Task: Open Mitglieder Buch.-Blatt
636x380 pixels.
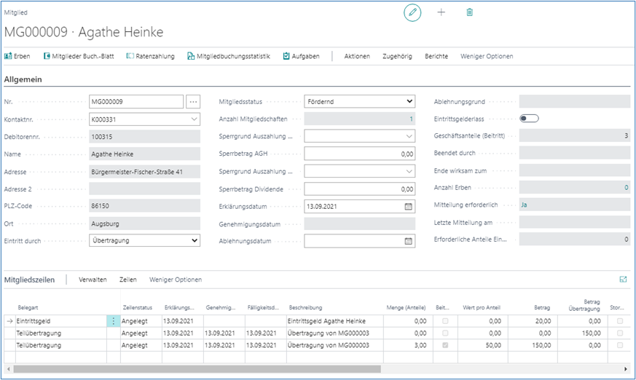Action: 80,56
